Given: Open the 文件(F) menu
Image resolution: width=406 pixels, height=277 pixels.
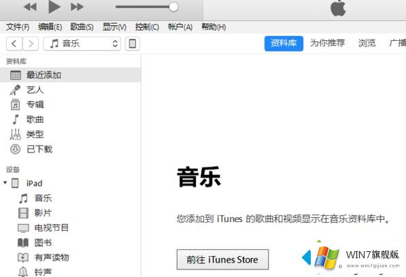Looking at the screenshot, I should tap(18, 27).
